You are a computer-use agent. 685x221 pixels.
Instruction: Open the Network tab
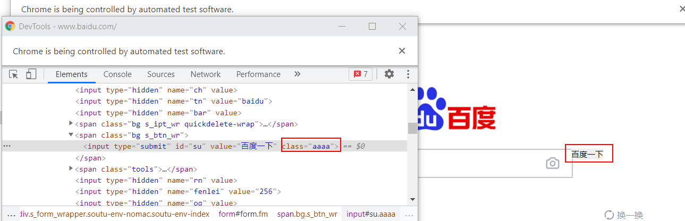[206, 74]
